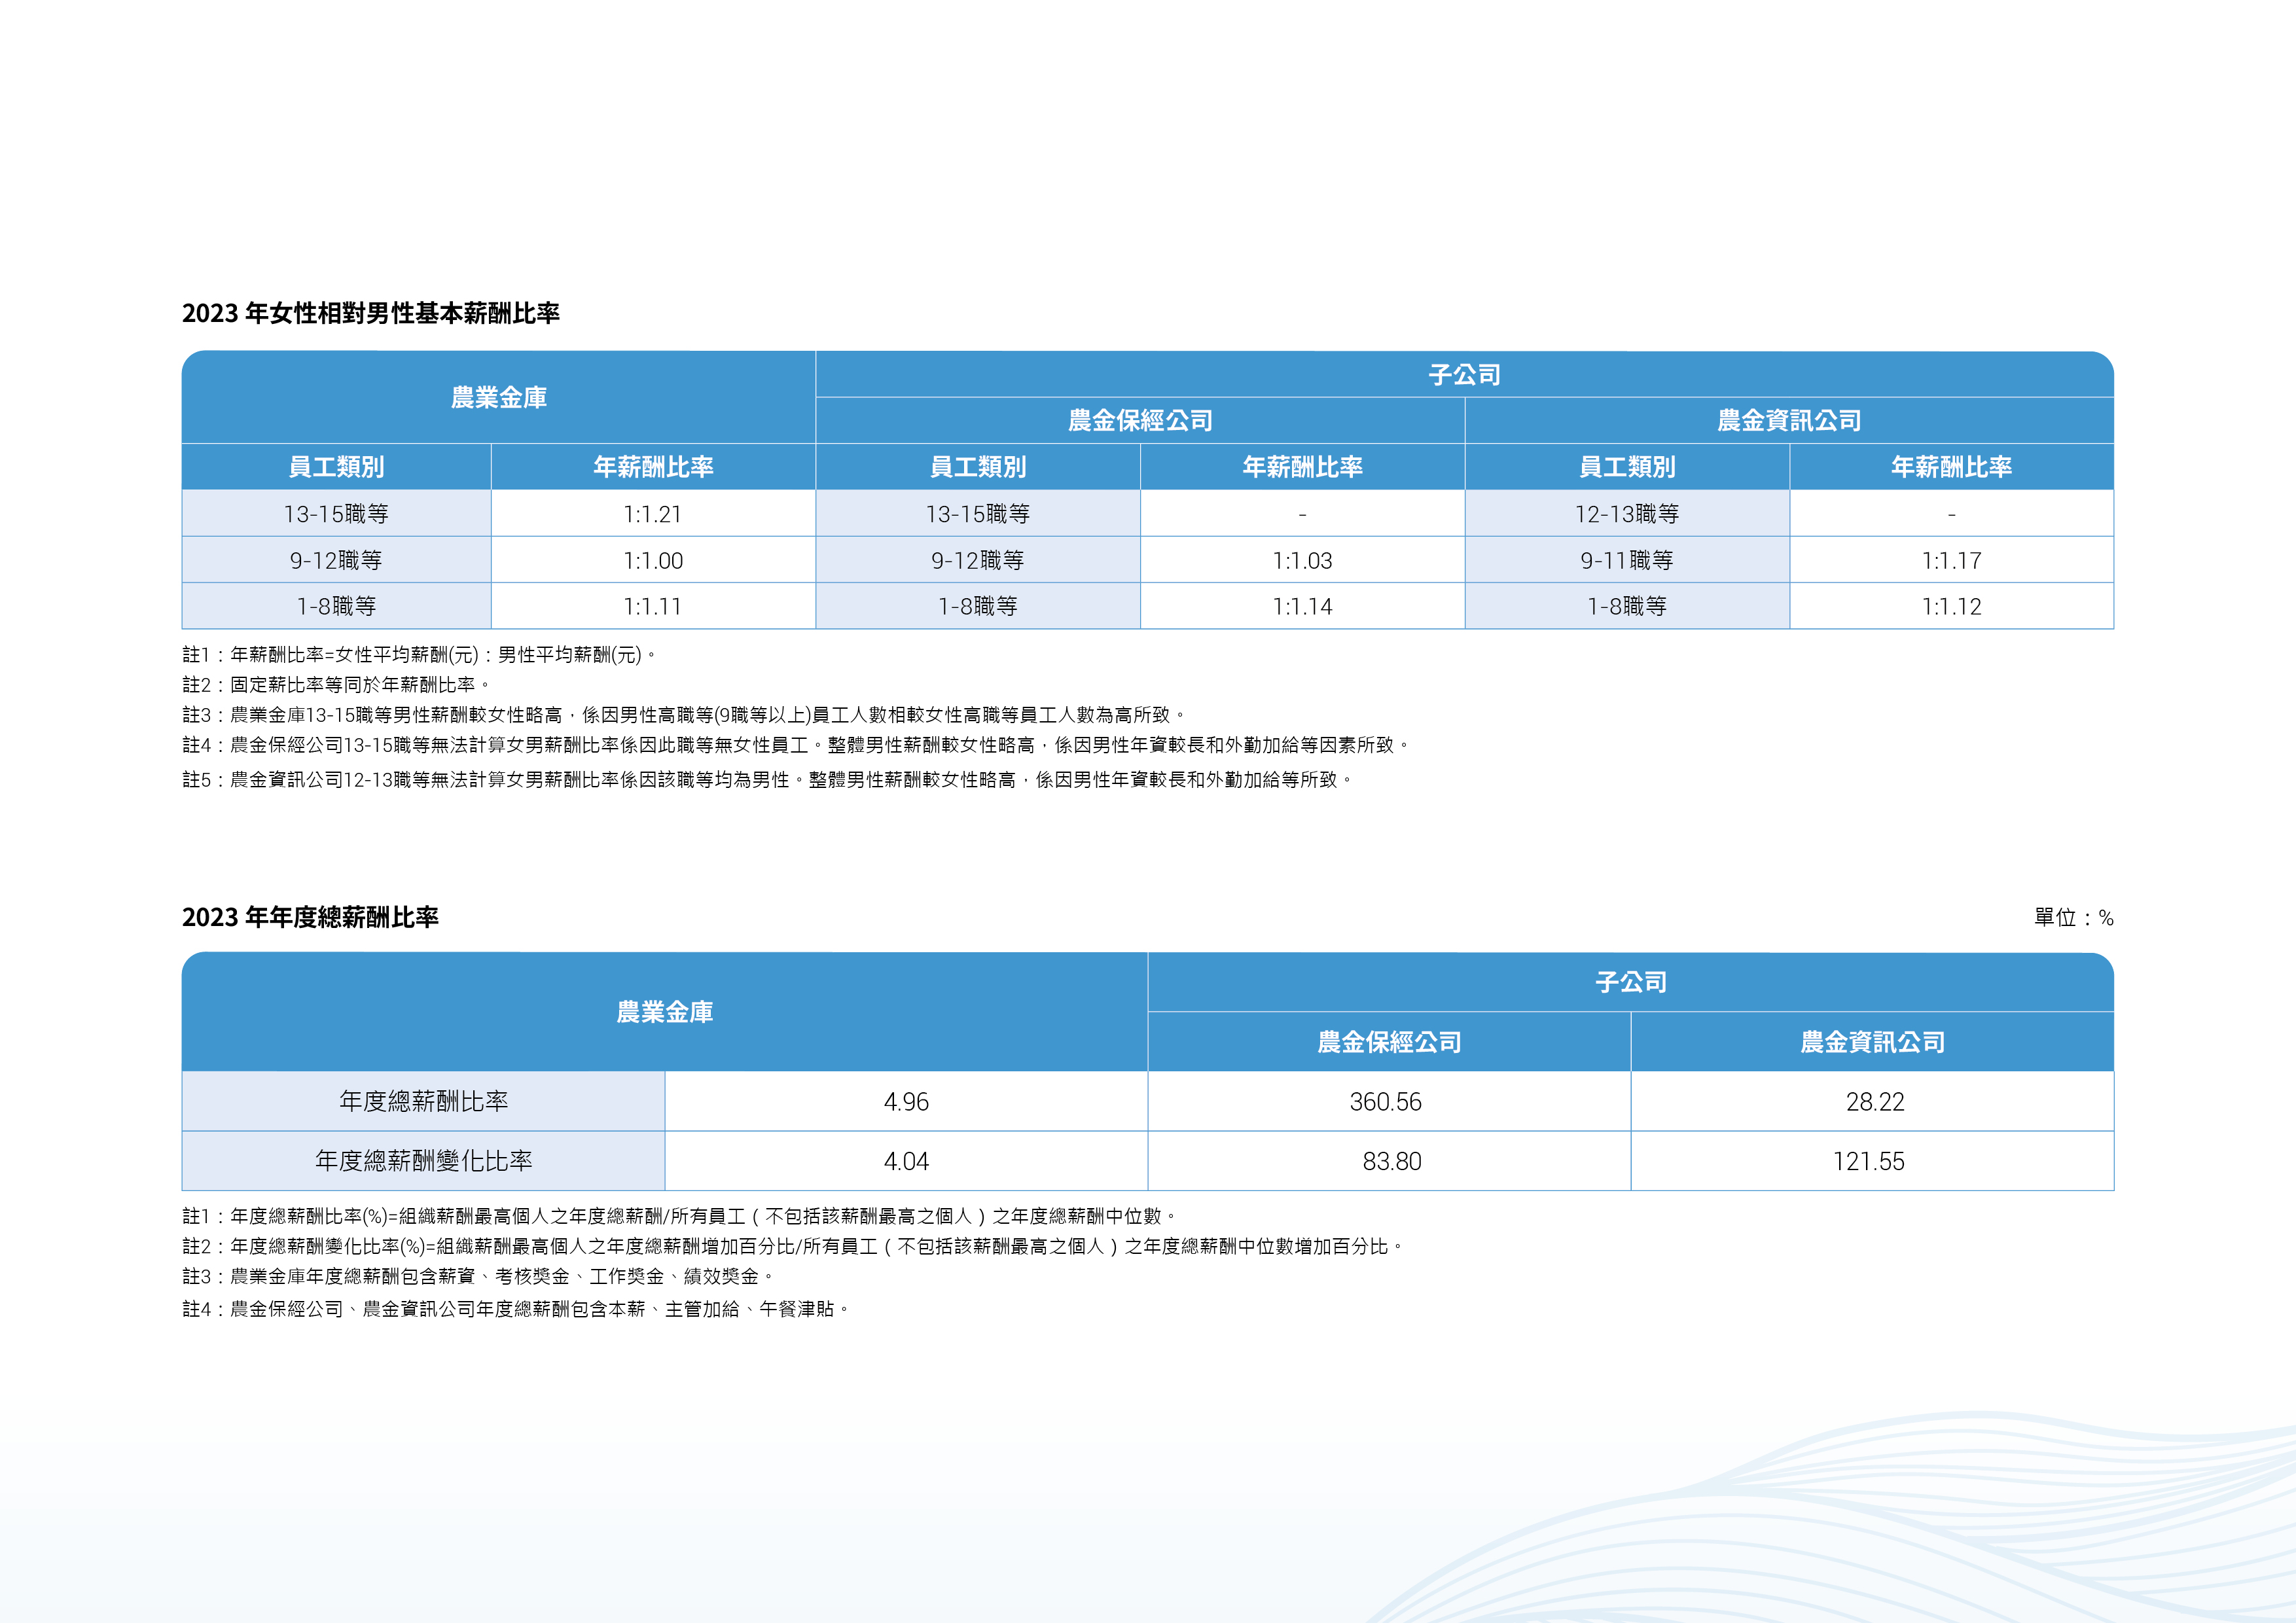This screenshot has height=1623, width=2296.
Task: Select the '年度總薪酬變化比率' row label
Action: coord(423,1161)
